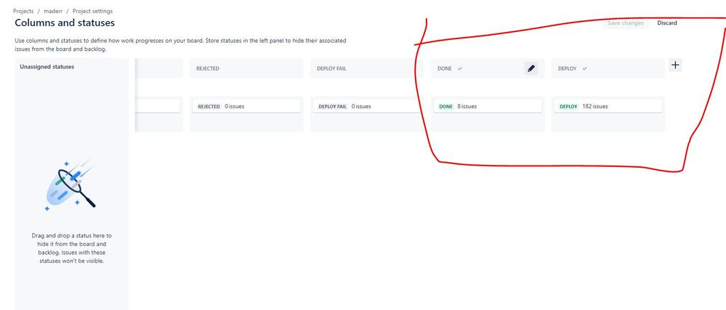Viewport: 726px width, 310px height.
Task: Click the green checkmark beside DEPLOY header
Action: [x=584, y=68]
